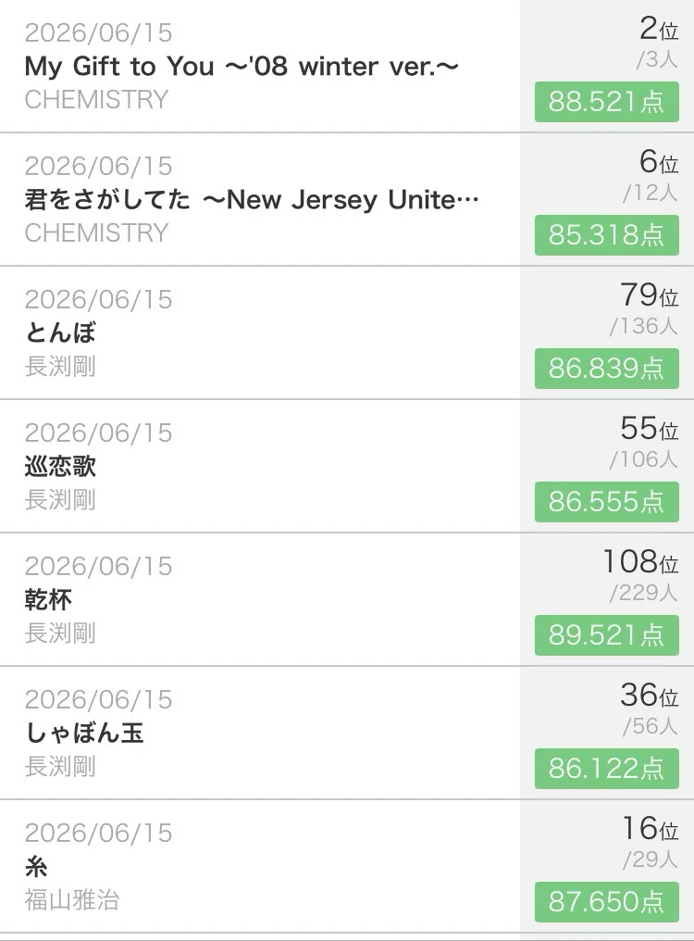694x941 pixels.
Task: Select the 糸 song by 福山雅治
Action: click(x=347, y=866)
